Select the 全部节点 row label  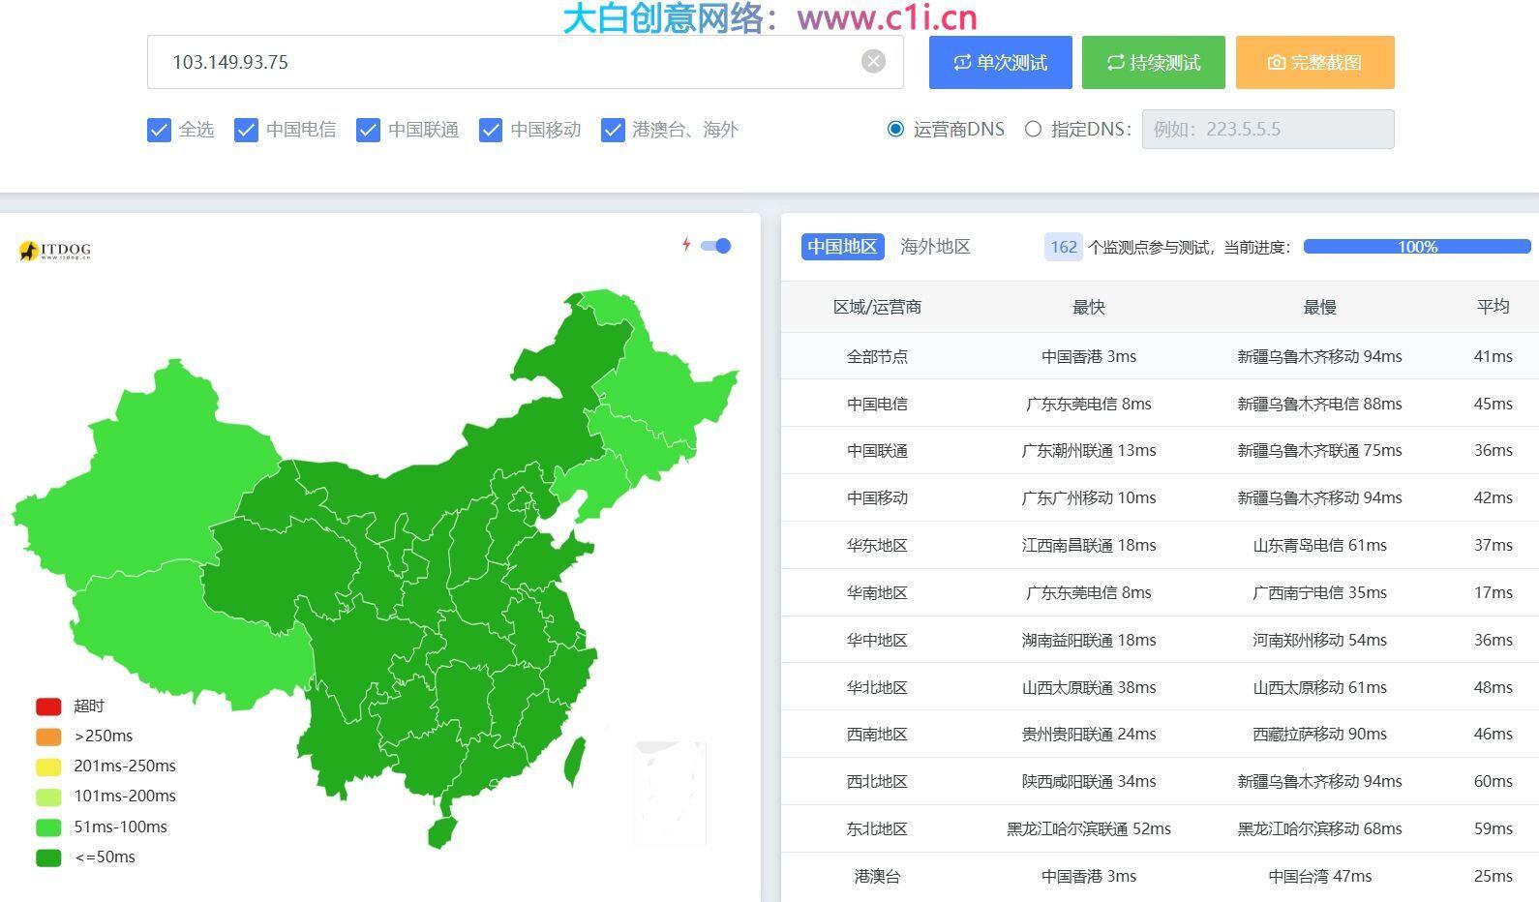(877, 356)
